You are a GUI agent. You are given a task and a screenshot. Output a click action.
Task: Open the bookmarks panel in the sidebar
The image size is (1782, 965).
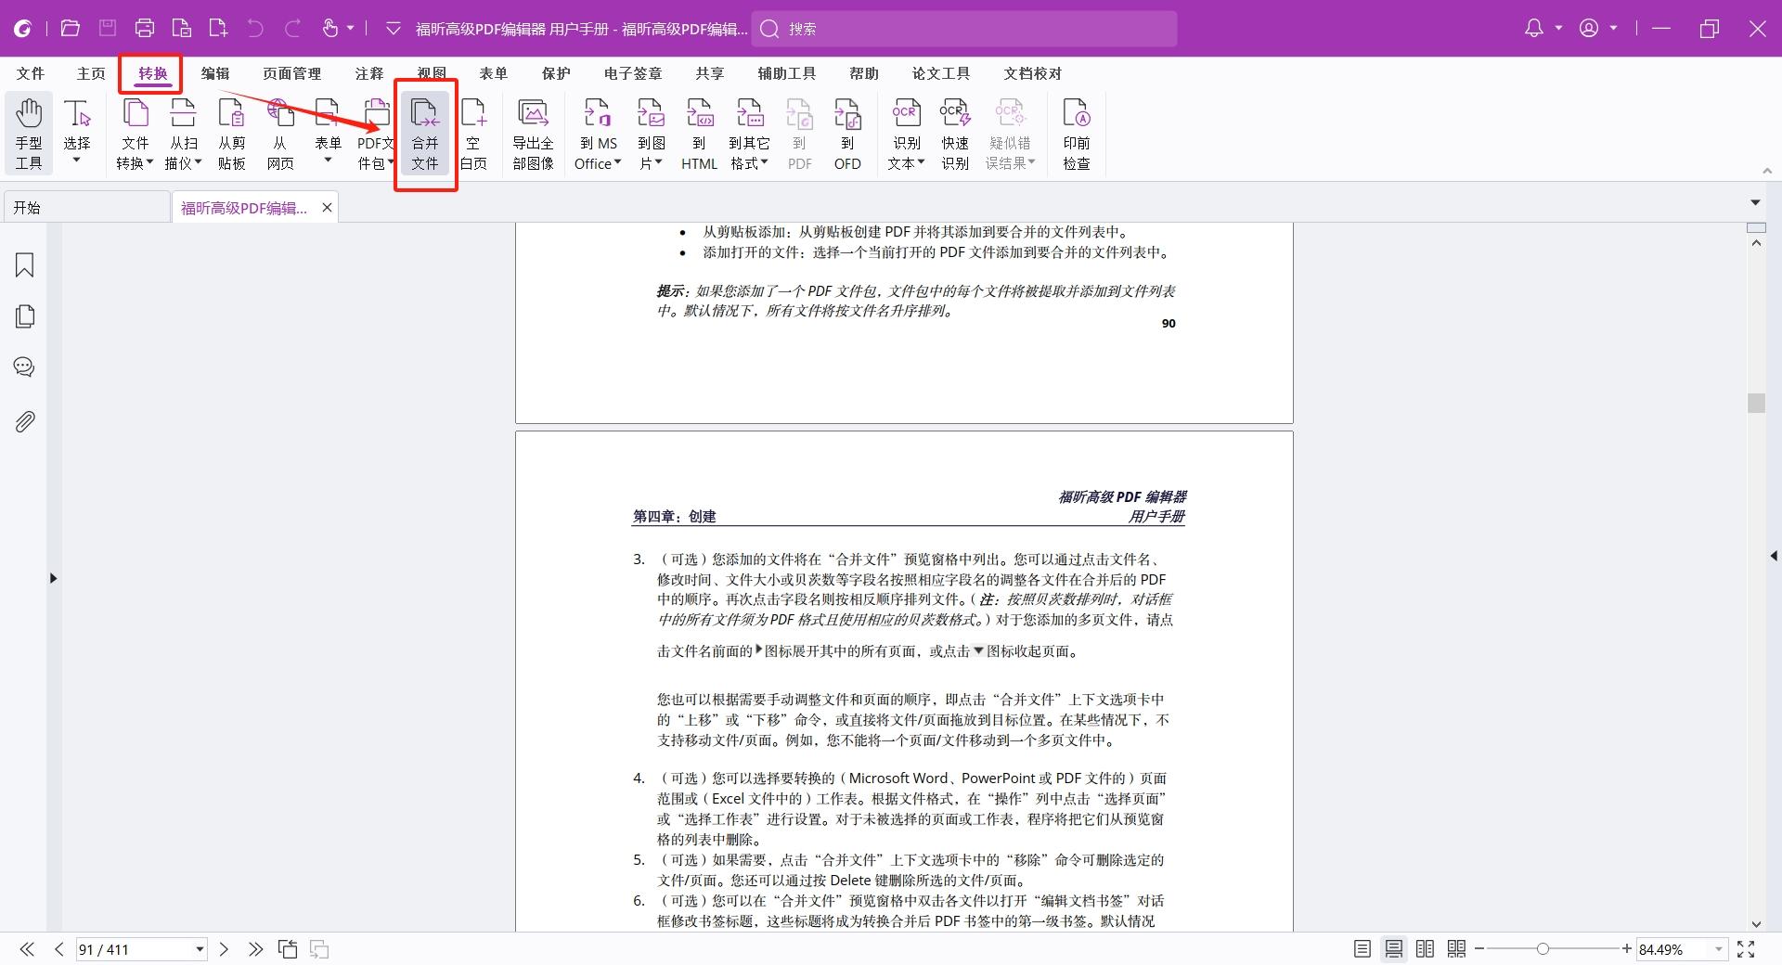pos(24,265)
